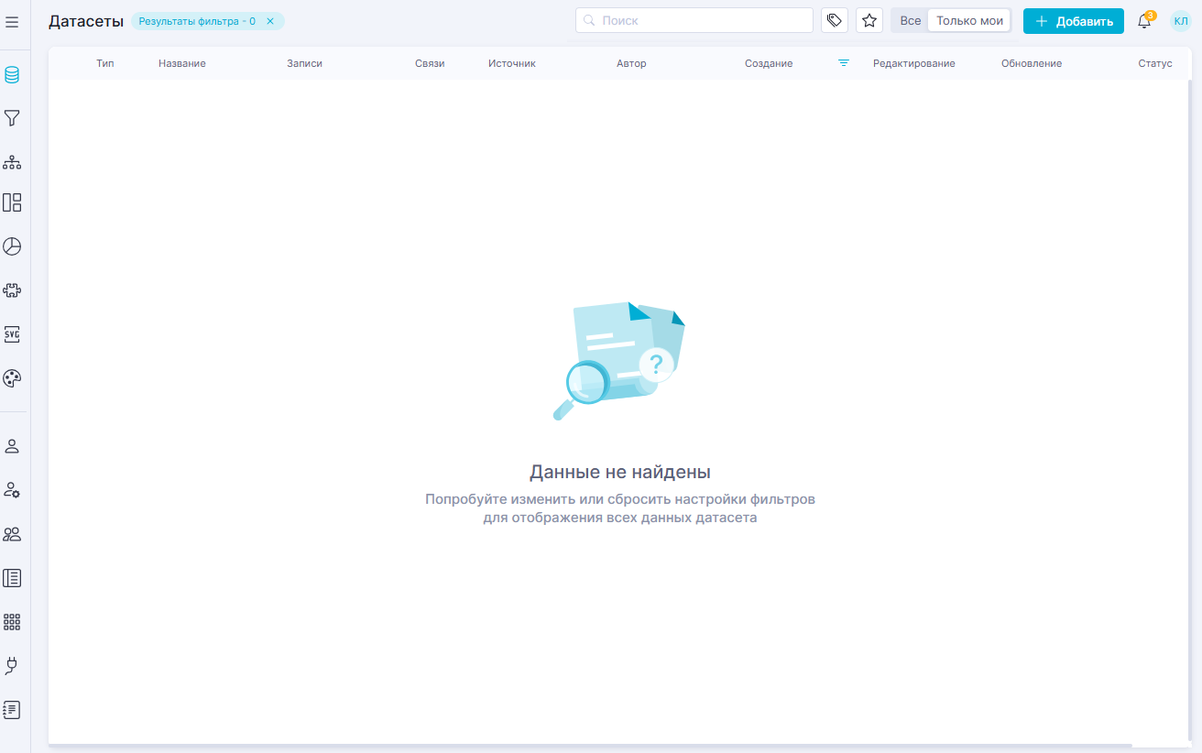Open the pie chart sidebar icon
The width and height of the screenshot is (1202, 753).
(x=12, y=246)
